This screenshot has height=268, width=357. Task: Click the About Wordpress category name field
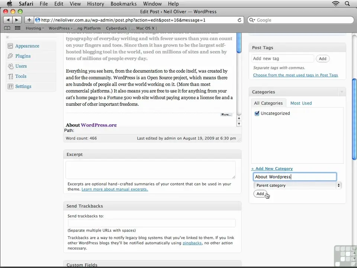pos(295,177)
